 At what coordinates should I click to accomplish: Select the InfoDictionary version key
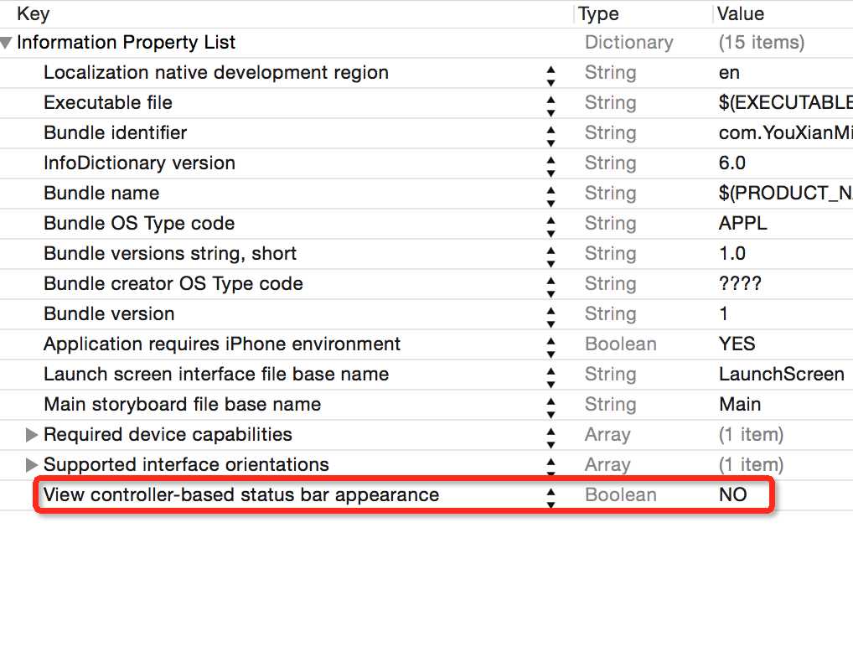139,163
